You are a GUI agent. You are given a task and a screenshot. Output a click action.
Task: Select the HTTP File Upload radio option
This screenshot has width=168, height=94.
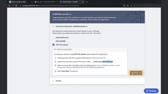pyautogui.click(x=54, y=45)
